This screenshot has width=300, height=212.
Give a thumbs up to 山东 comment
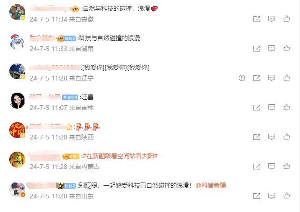tap(286, 196)
